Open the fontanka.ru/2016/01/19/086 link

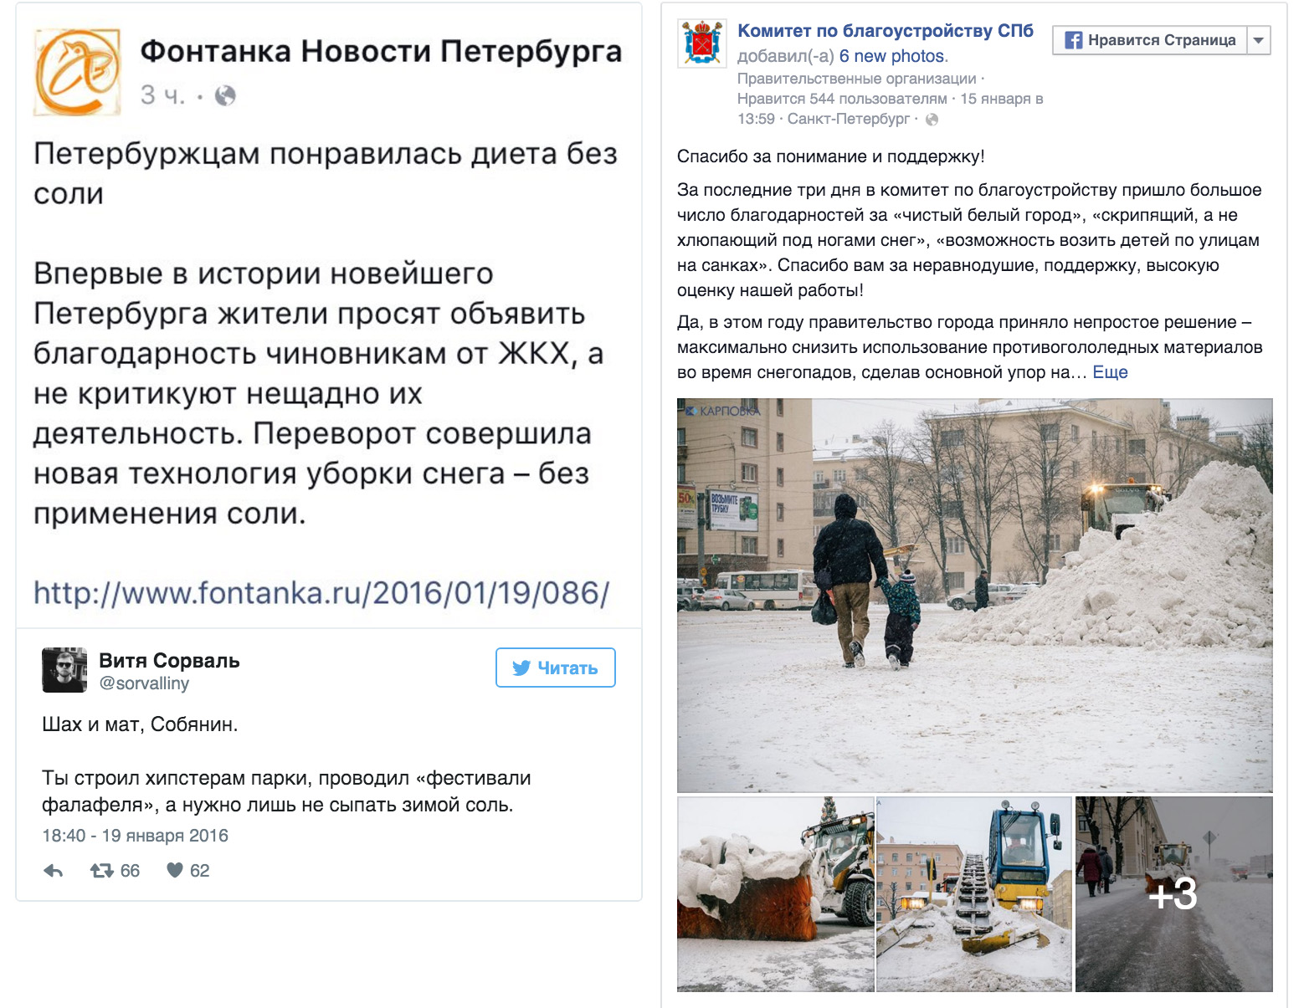coord(321,593)
